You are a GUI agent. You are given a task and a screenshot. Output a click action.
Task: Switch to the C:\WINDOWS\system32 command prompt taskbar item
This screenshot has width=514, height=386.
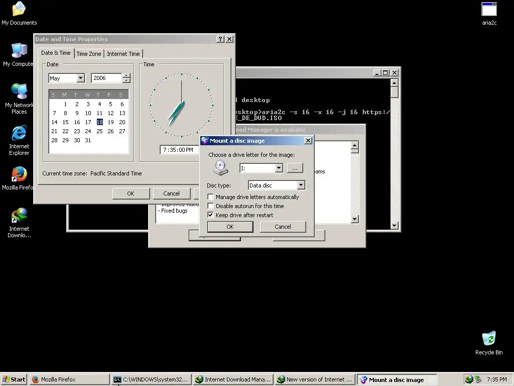pos(151,379)
